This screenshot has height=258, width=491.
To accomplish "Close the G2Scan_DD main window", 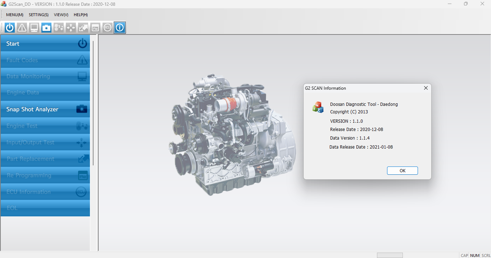I will (x=482, y=4).
